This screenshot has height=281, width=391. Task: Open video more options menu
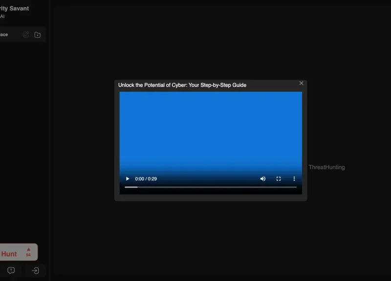pos(294,179)
